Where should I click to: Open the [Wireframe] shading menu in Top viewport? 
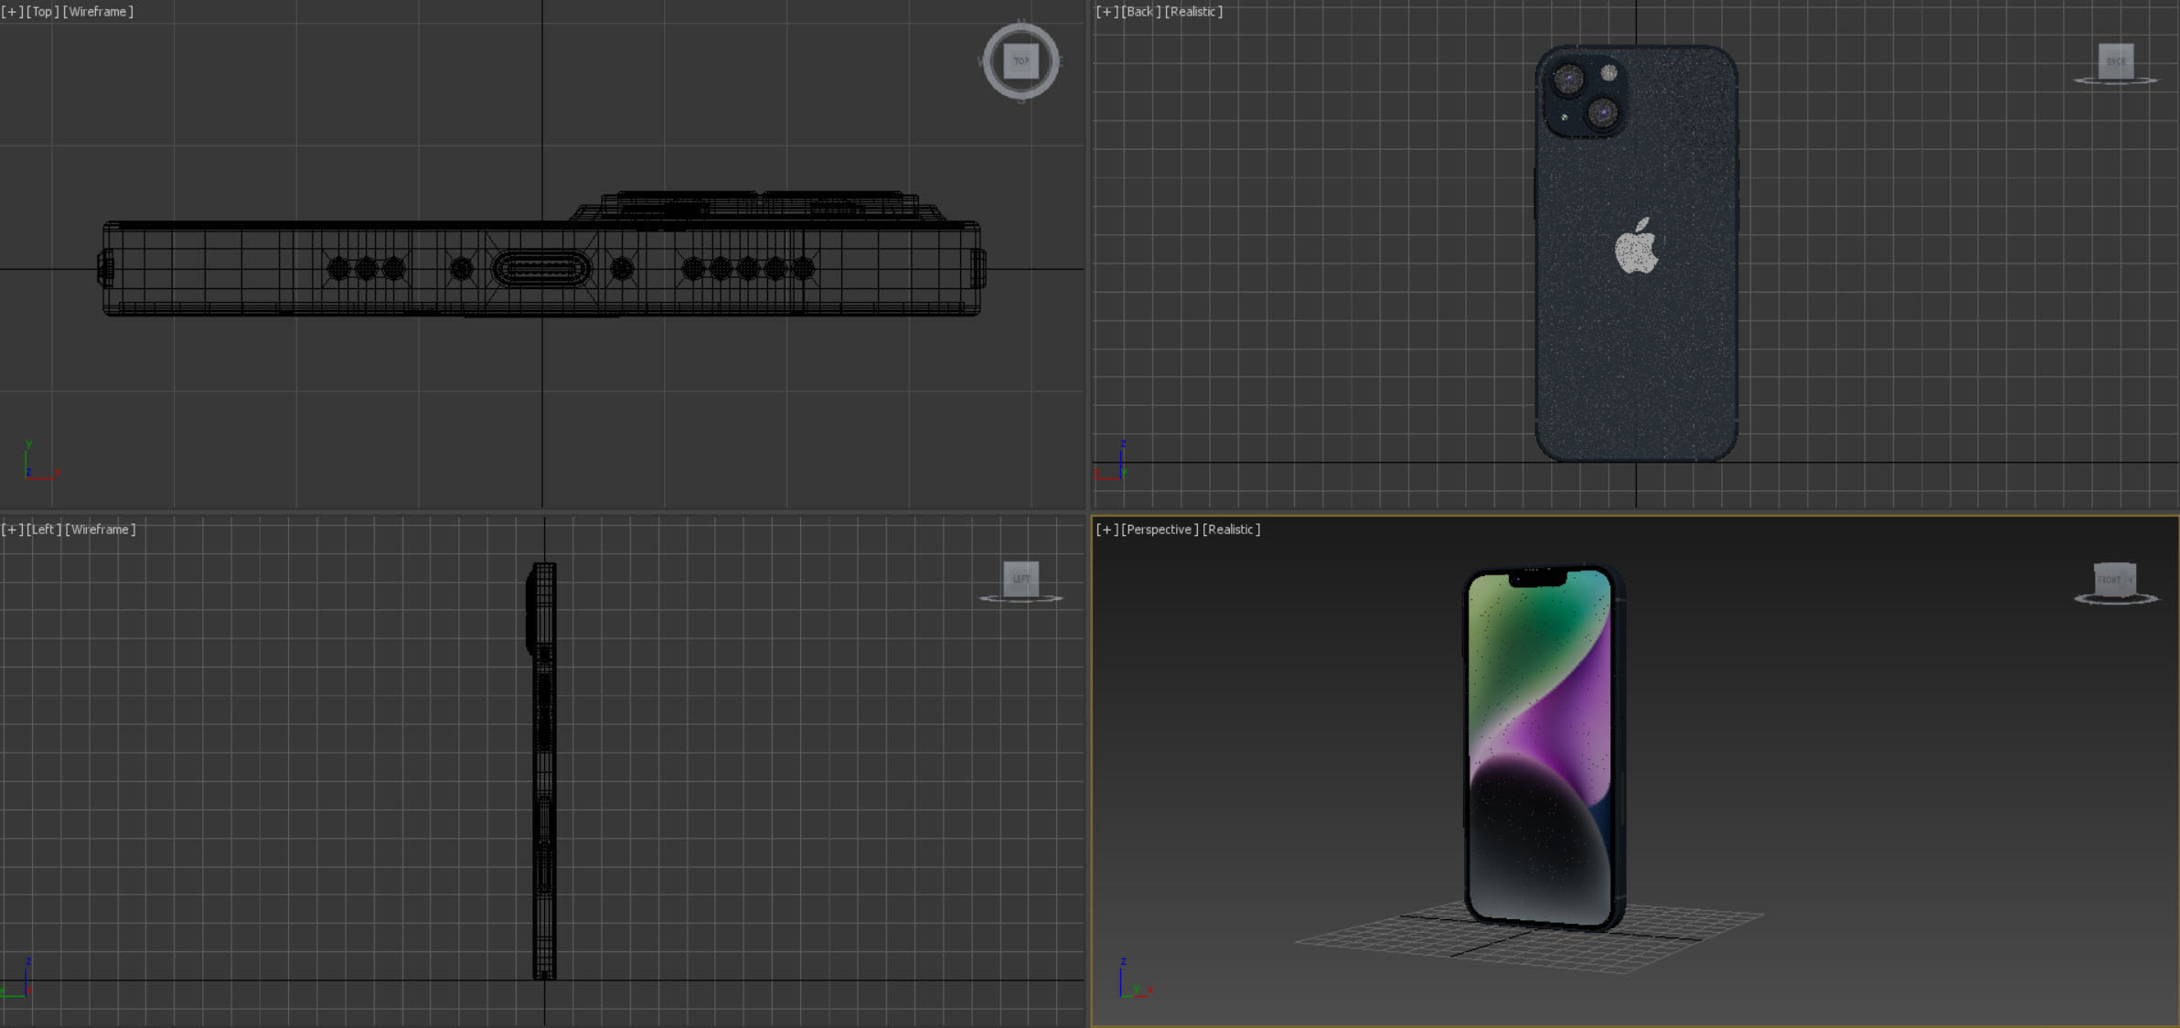click(x=98, y=12)
